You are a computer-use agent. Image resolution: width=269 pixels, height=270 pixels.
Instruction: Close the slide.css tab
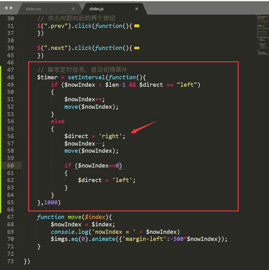(x=73, y=9)
